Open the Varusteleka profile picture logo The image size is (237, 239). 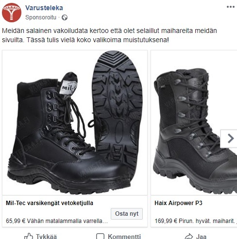point(12,13)
